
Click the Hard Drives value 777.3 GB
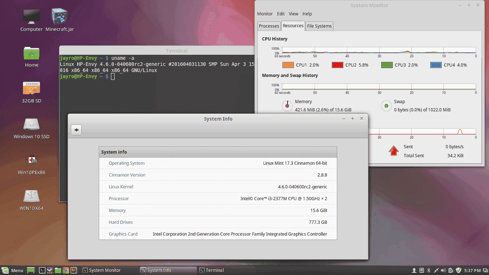318,222
